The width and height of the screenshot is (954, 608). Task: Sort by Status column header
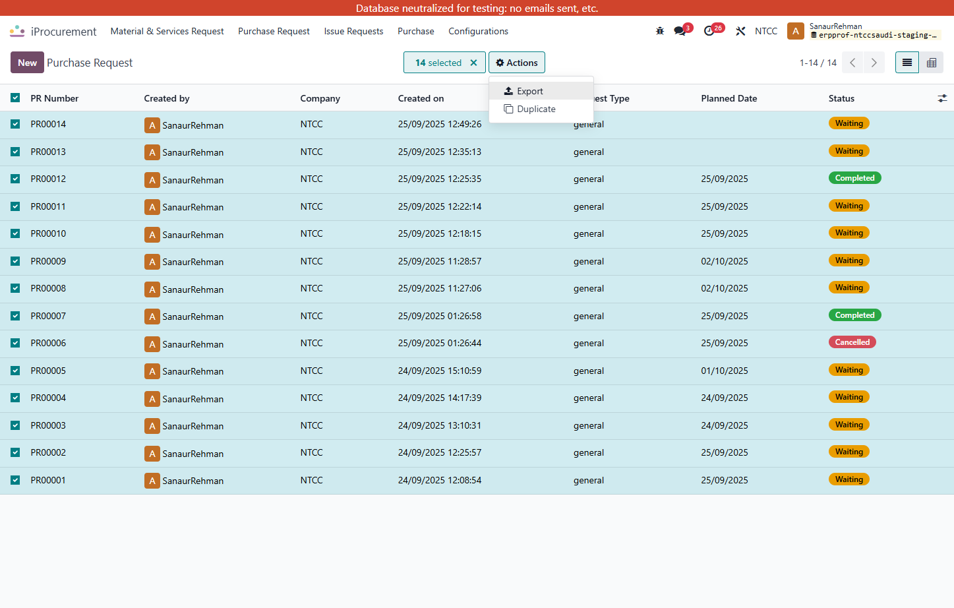click(841, 98)
